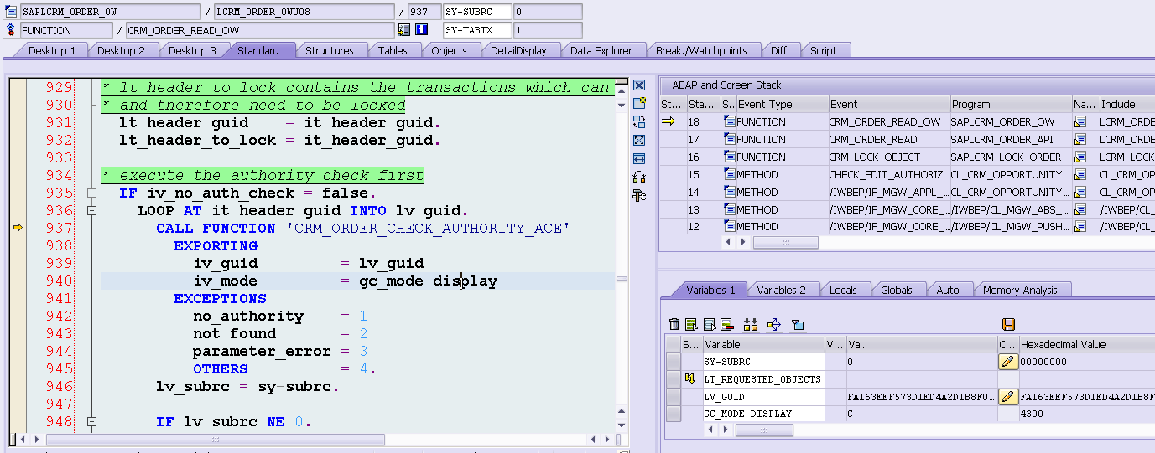
Task: Click the code editor horizontal scrollbar thumb
Action: (x=216, y=440)
